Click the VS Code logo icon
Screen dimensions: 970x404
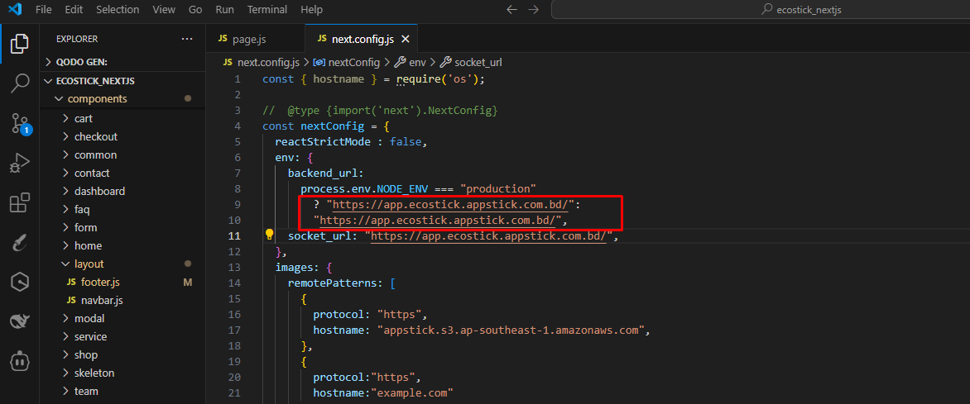tap(15, 10)
